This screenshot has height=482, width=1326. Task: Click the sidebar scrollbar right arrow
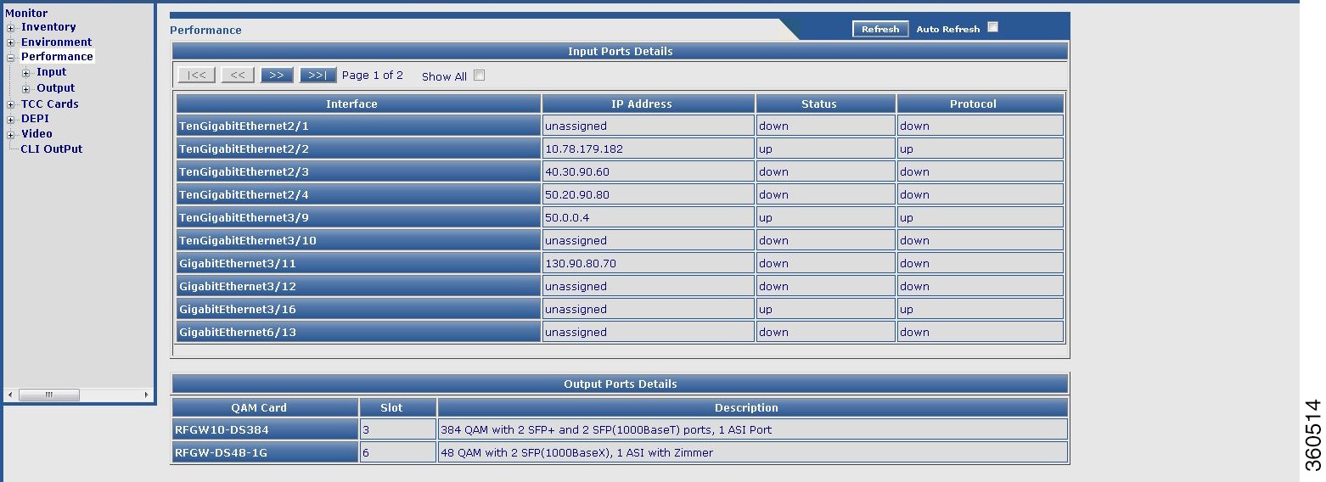coord(146,395)
